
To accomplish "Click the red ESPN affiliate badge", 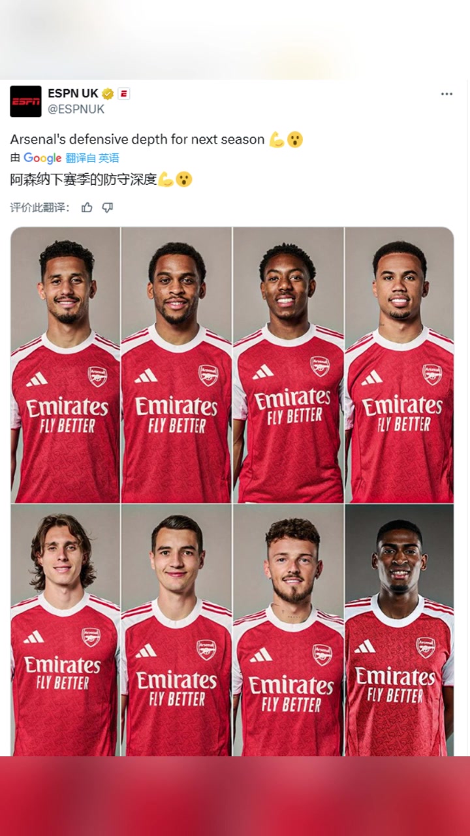I will click(x=123, y=94).
